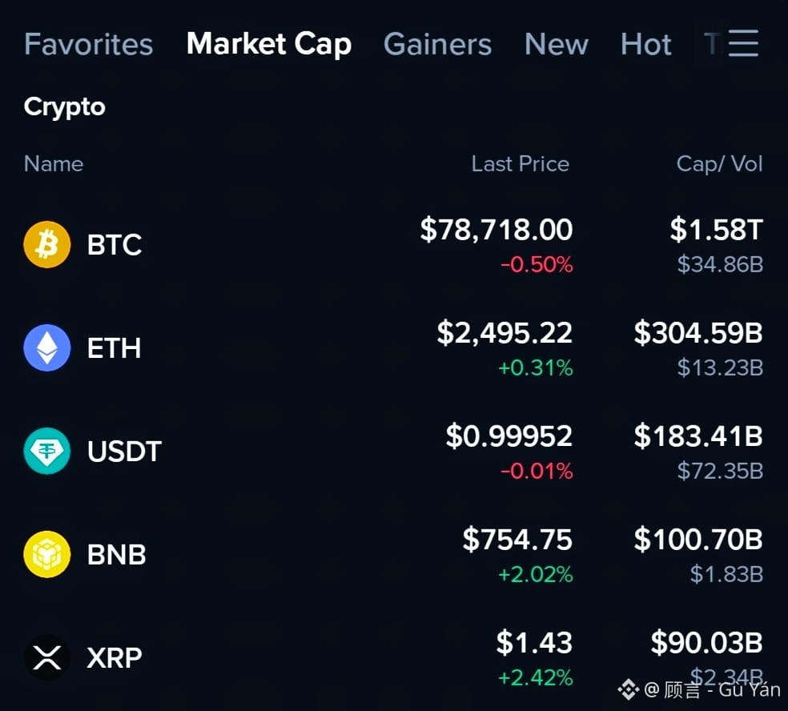Open the Hot tab
Viewport: 788px width, 711px height.
(x=645, y=44)
